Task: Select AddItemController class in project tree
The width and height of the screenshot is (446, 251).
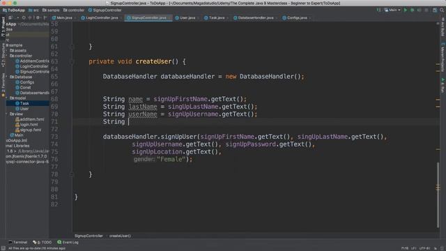Action: pyautogui.click(x=32, y=61)
